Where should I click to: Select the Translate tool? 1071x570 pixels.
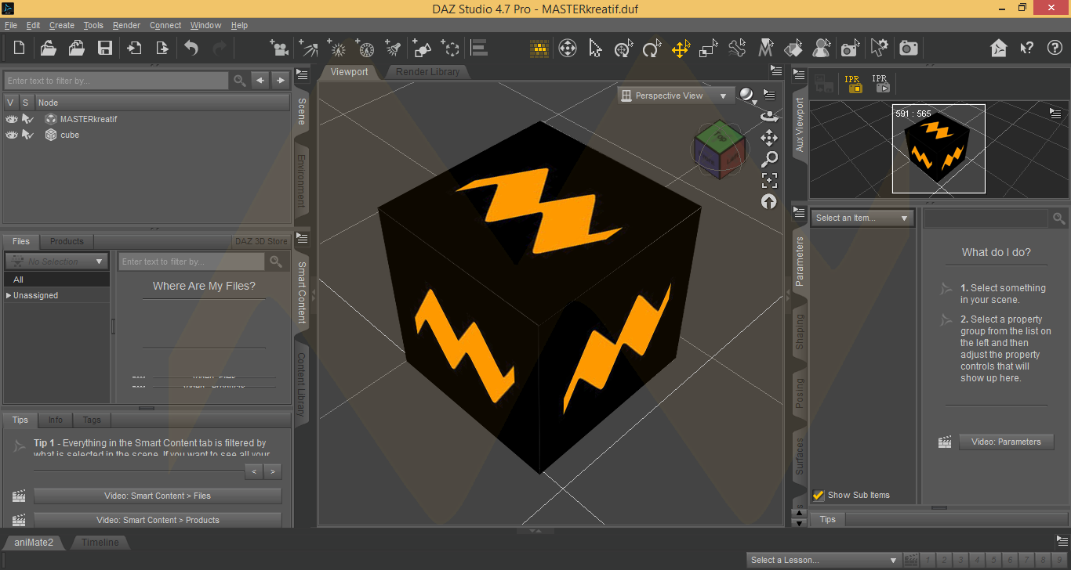[x=680, y=49]
